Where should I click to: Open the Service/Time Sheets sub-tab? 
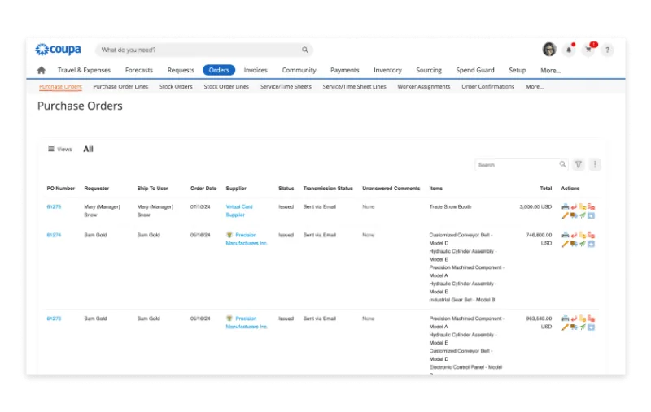(x=286, y=87)
